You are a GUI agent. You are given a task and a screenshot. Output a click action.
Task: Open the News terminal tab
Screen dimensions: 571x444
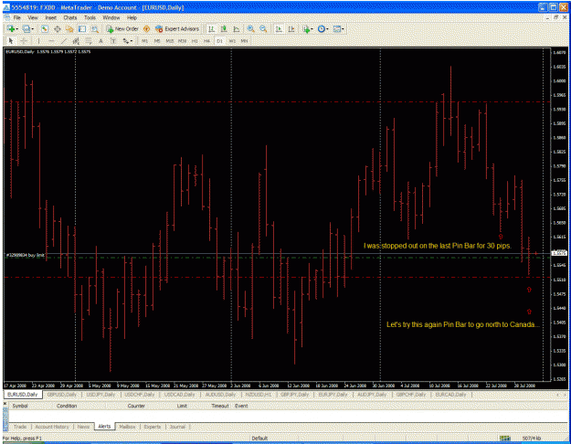click(83, 427)
